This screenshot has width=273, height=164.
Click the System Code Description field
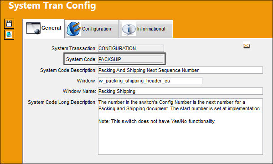pyautogui.click(x=180, y=70)
